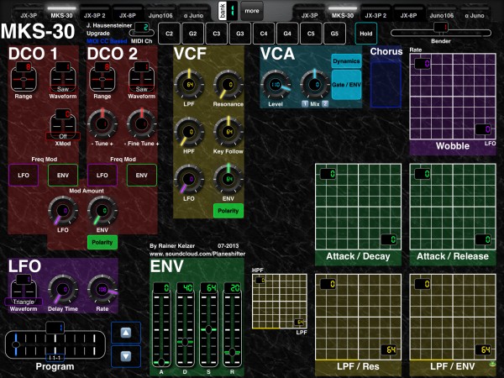Click the Mod Amount ENV knob
The image size is (504, 378).
point(102,211)
